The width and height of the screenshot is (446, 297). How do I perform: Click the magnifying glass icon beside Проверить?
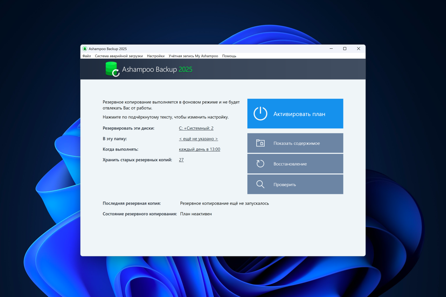pos(260,184)
